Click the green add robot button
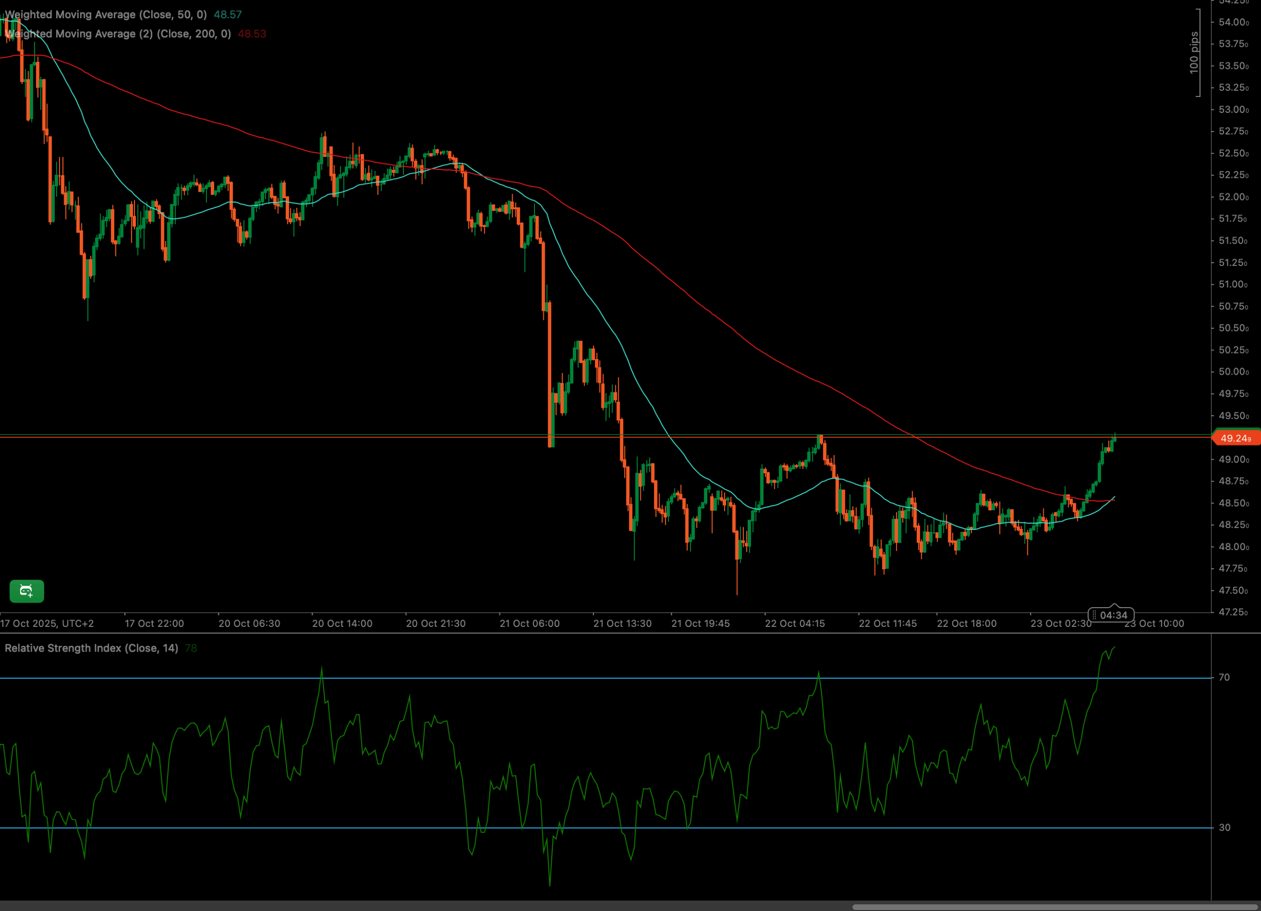 click(27, 591)
